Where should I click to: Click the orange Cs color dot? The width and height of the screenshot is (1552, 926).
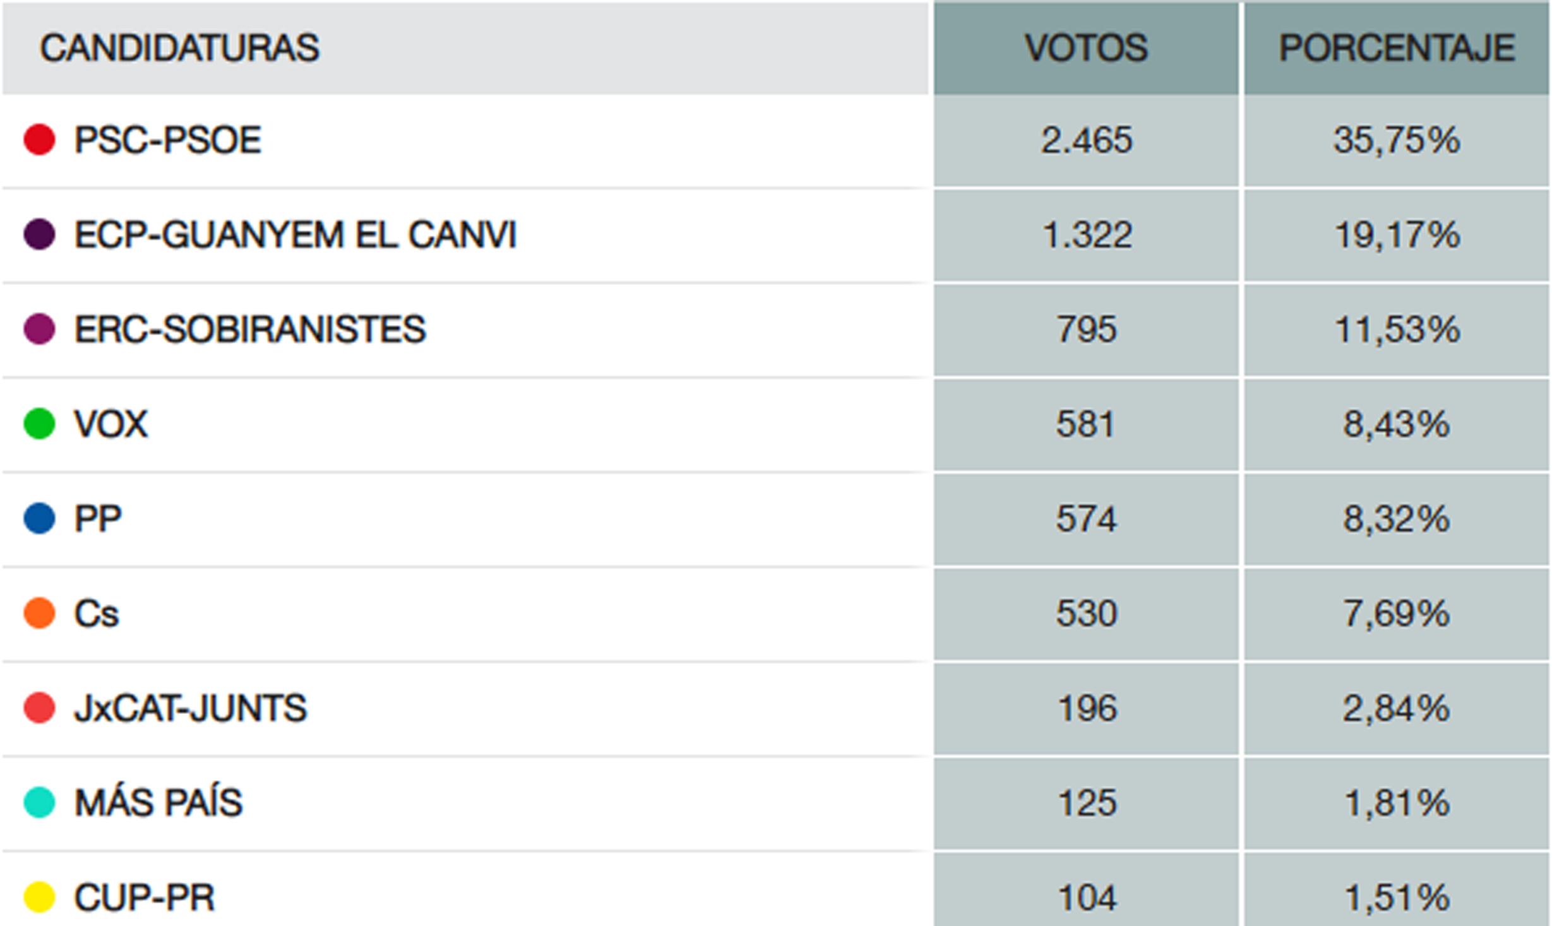tap(39, 613)
